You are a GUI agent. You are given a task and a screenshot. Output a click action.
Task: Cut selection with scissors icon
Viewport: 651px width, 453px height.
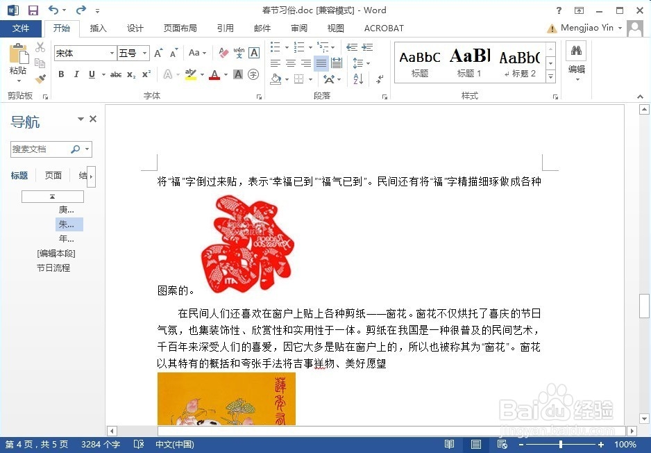[40, 47]
